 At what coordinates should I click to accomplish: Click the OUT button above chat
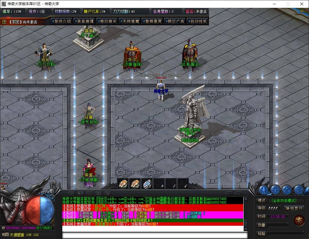(229, 193)
